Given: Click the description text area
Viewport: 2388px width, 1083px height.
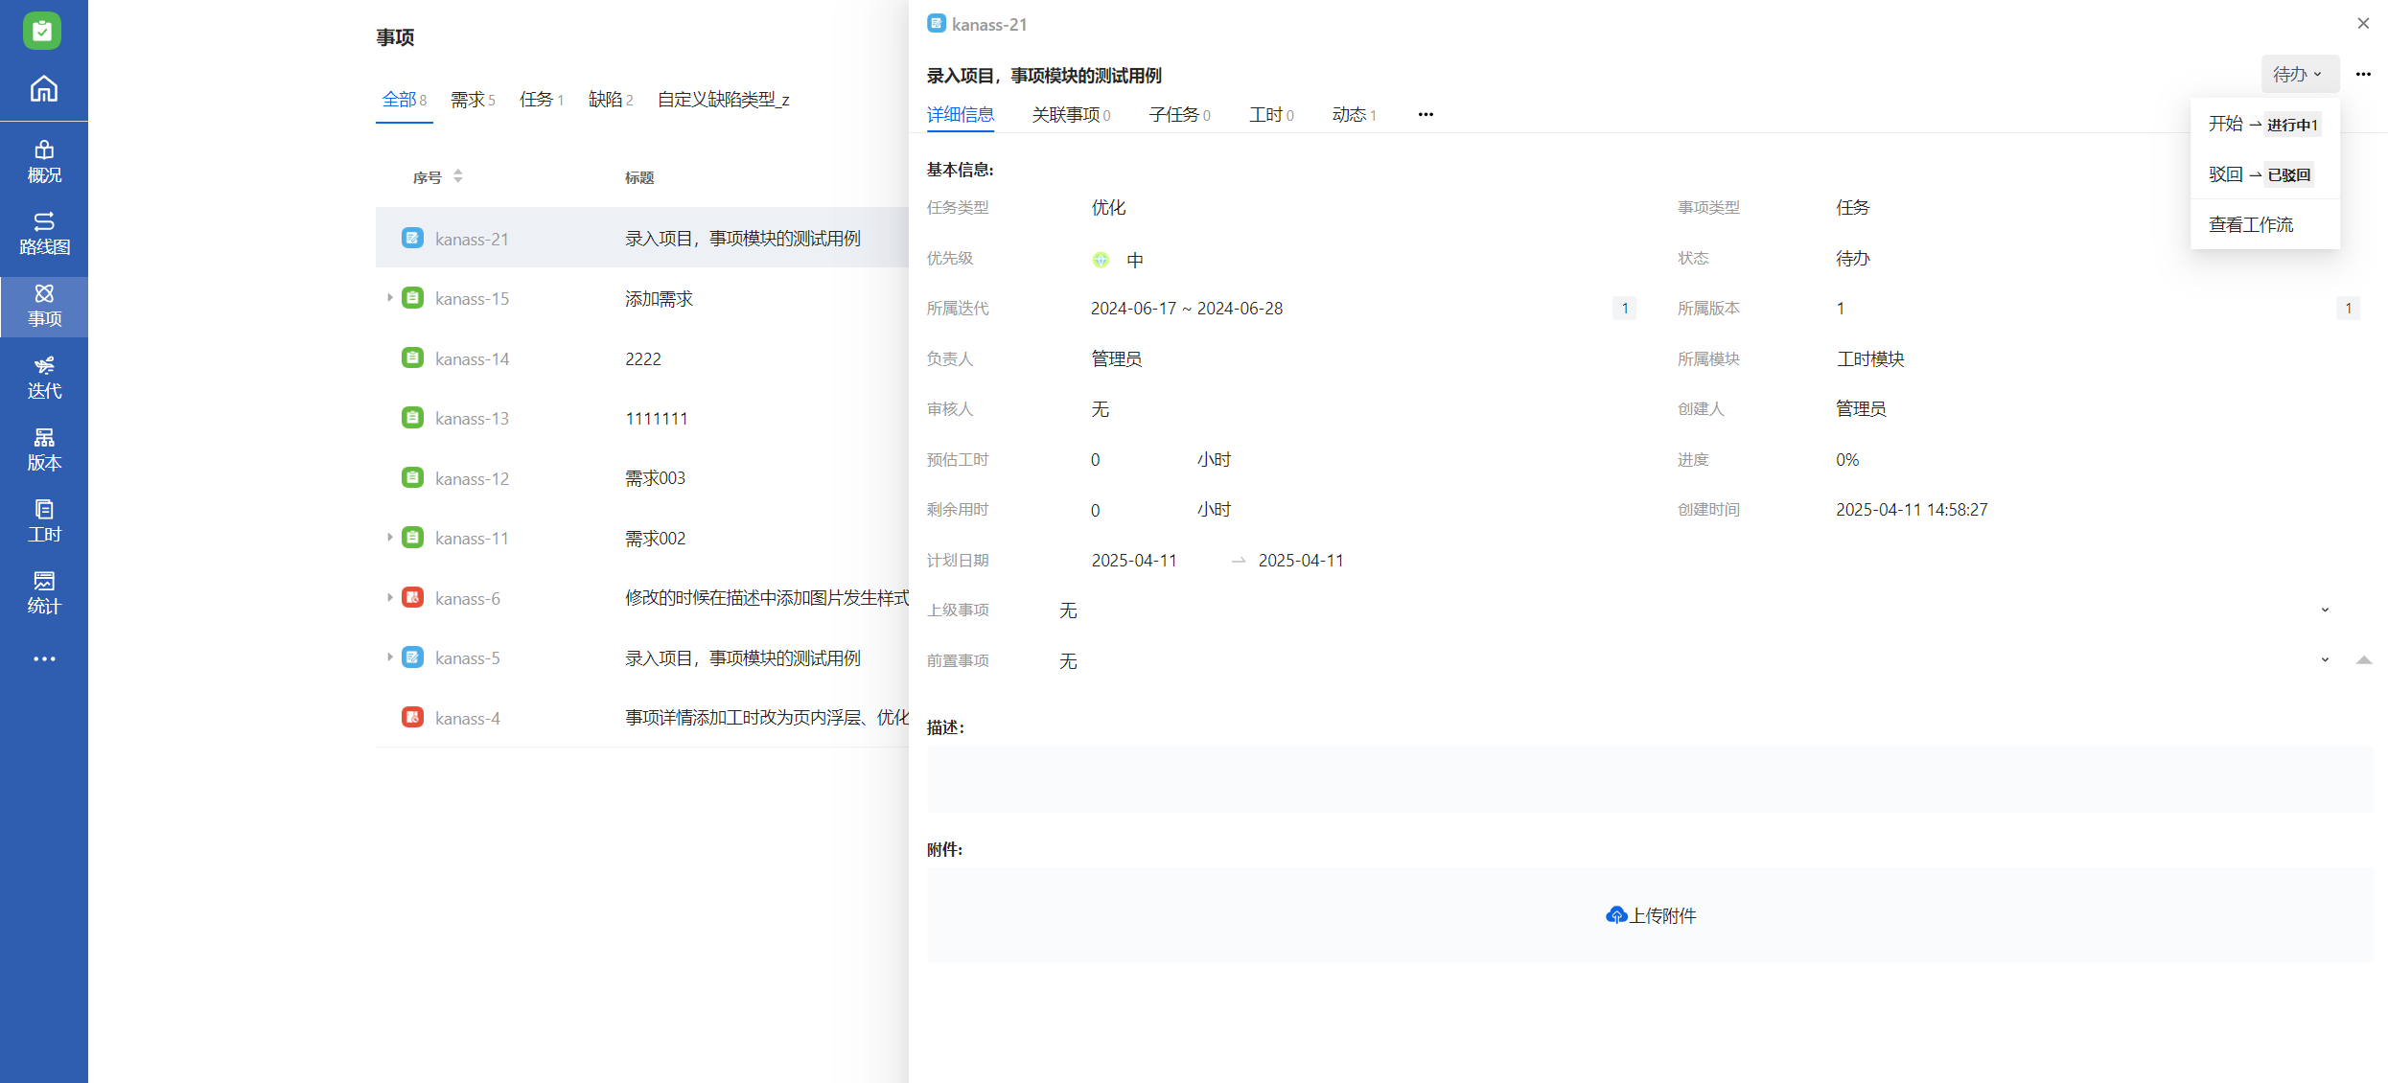Looking at the screenshot, I should (x=1649, y=779).
